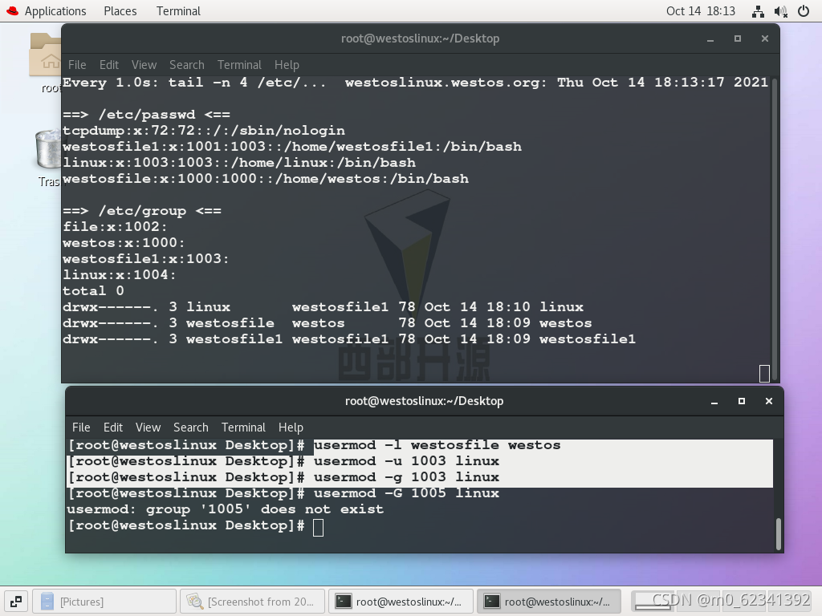
Task: Open the Help menu in the watch terminal
Action: (287, 65)
